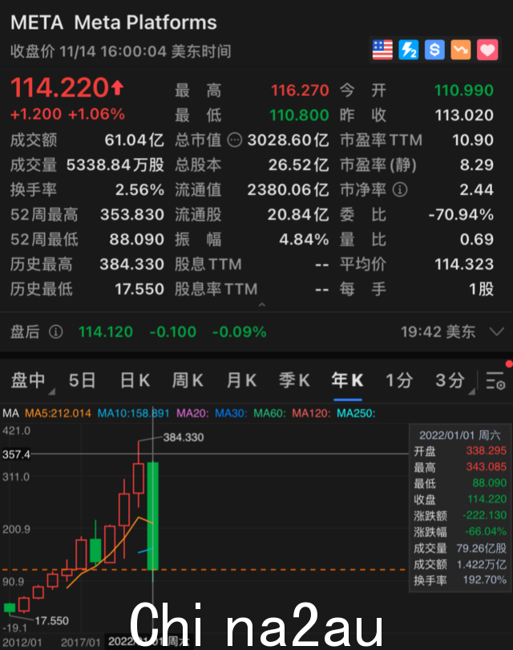Open info icon beside 总市值

coord(235,140)
